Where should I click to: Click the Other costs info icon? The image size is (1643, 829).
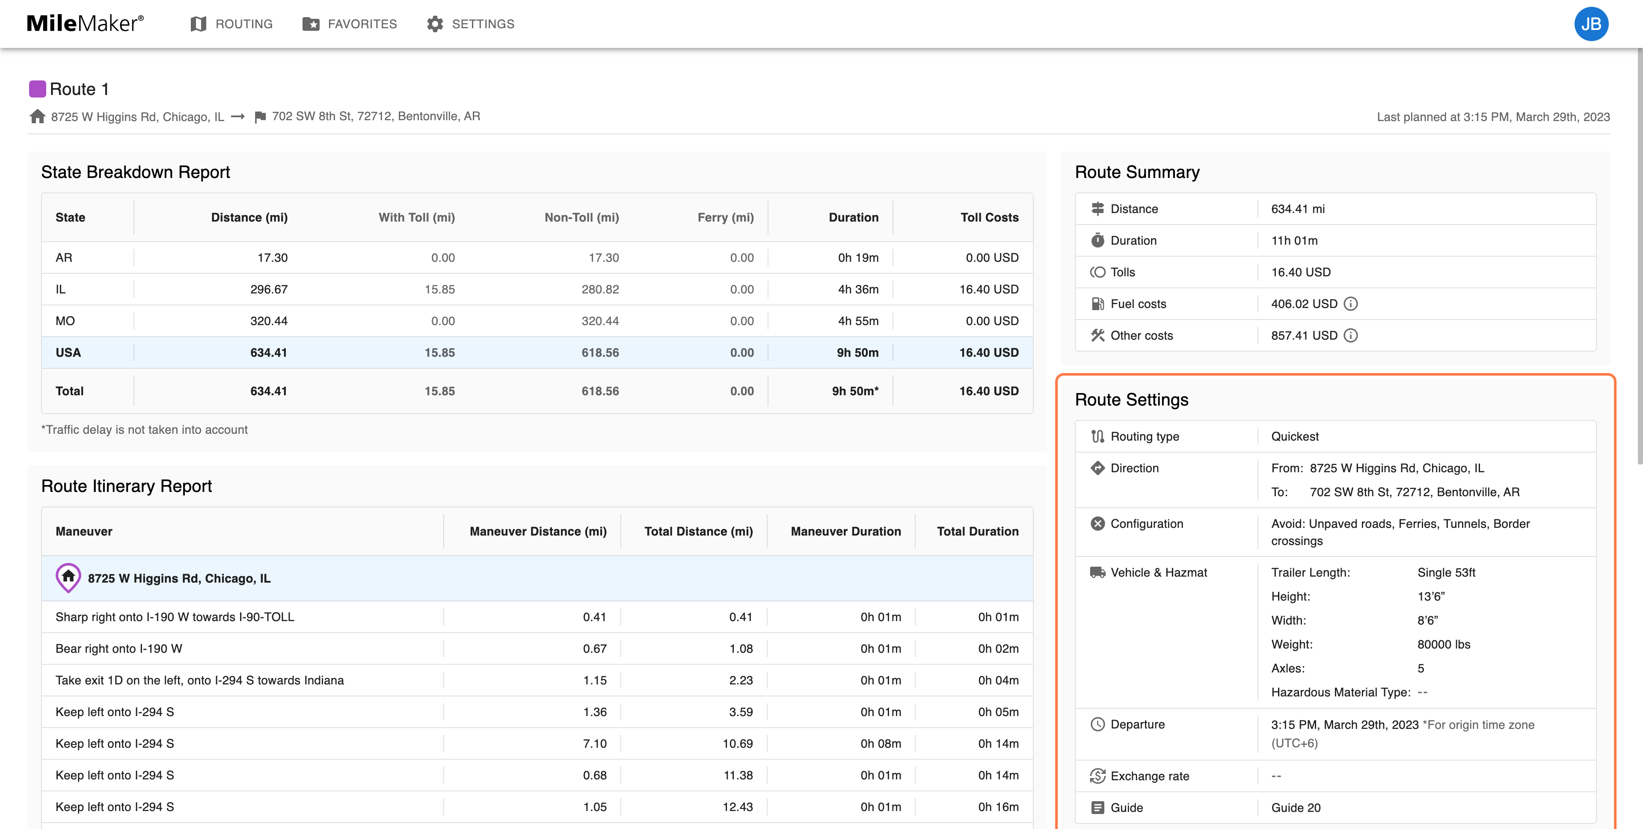click(x=1351, y=335)
